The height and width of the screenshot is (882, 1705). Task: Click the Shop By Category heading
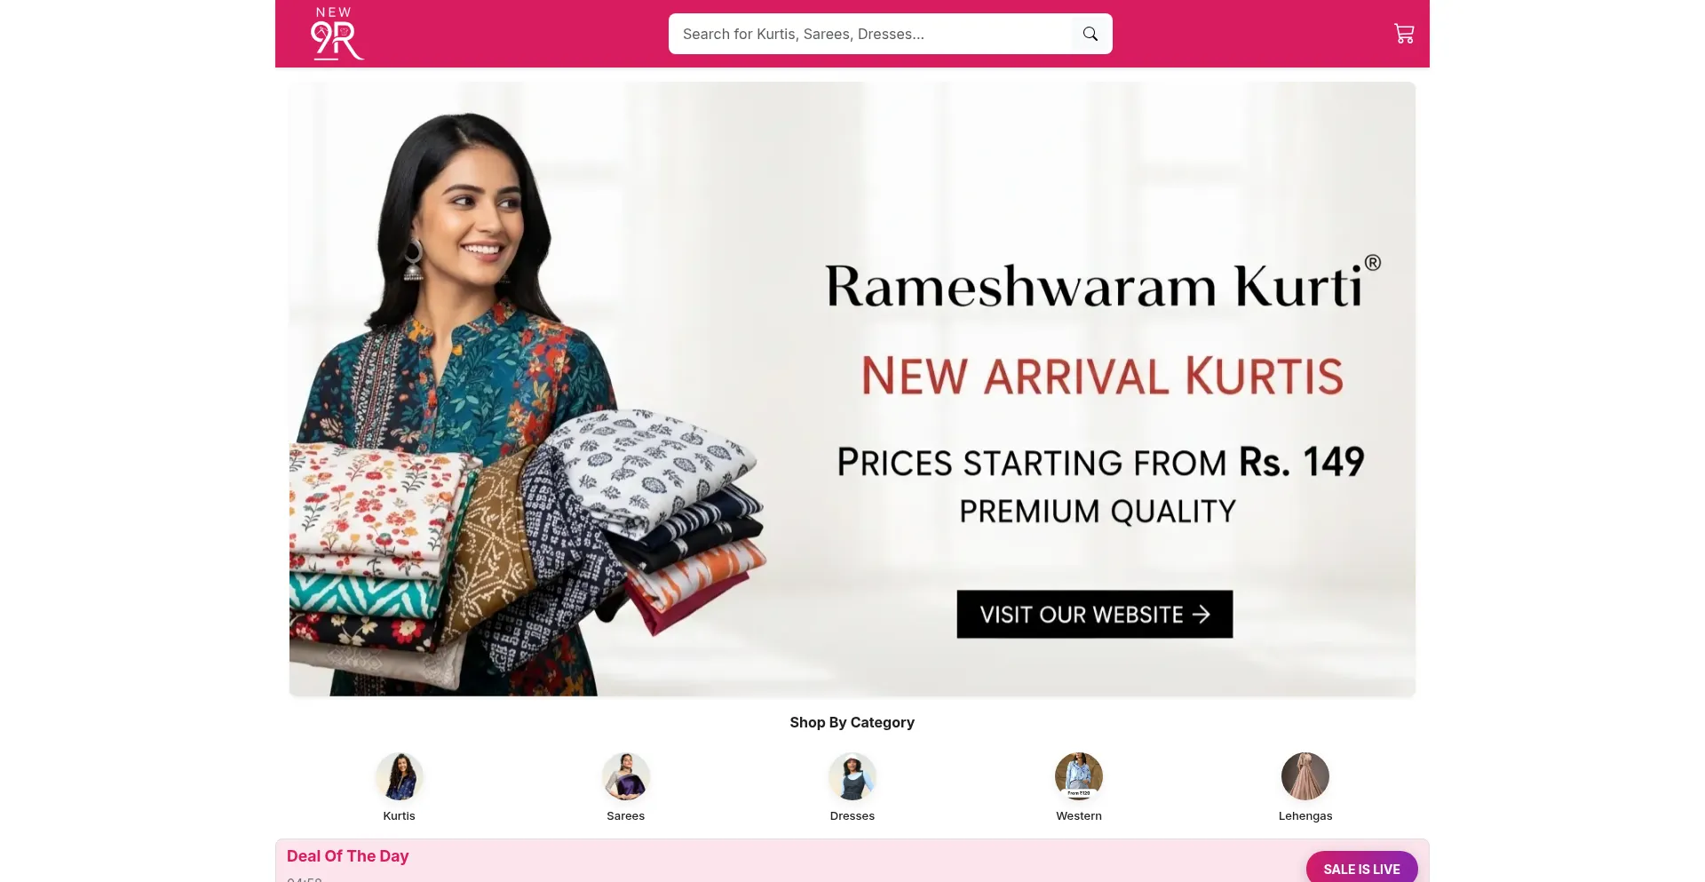tap(852, 722)
